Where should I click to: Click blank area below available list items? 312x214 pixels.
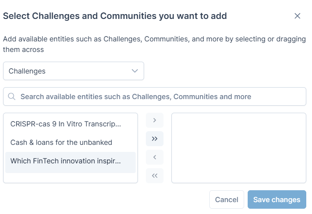[71, 177]
